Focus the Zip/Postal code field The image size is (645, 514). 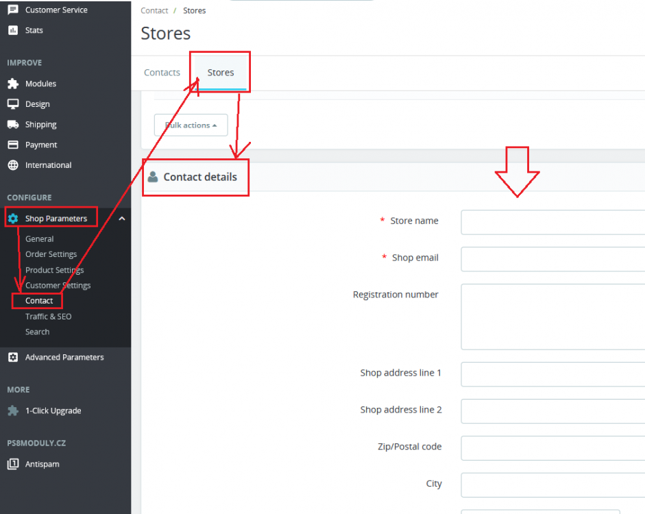553,448
